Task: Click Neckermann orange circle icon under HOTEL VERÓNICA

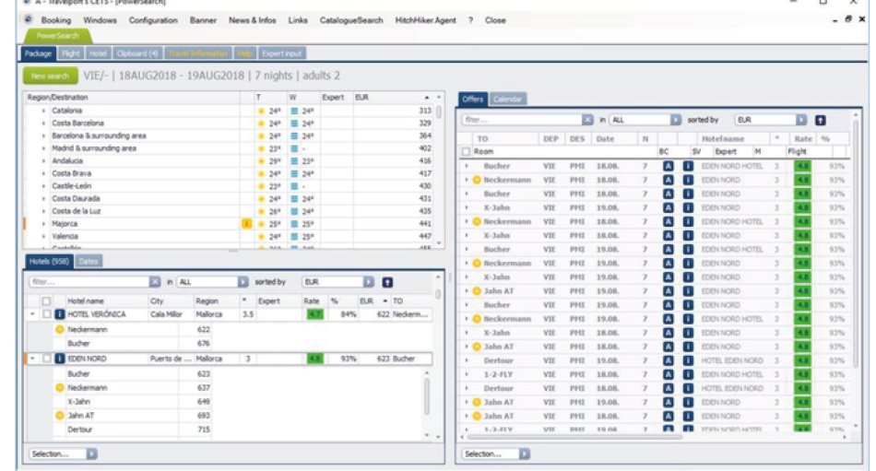Action: 60,330
